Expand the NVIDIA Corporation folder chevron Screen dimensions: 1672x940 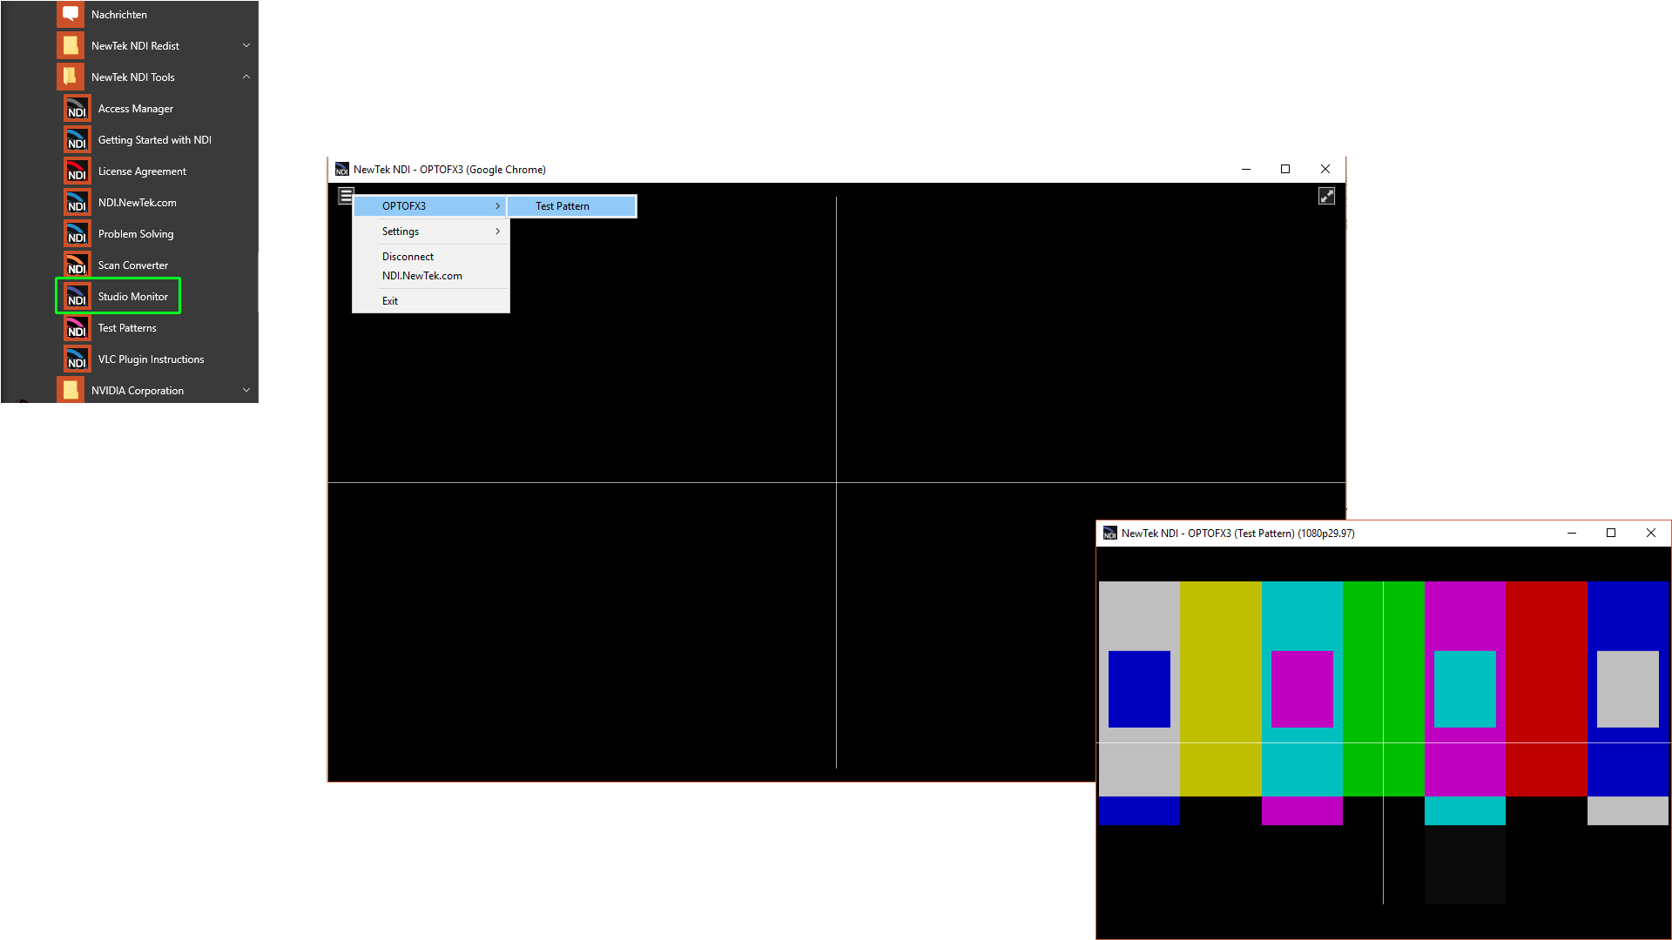pos(246,390)
